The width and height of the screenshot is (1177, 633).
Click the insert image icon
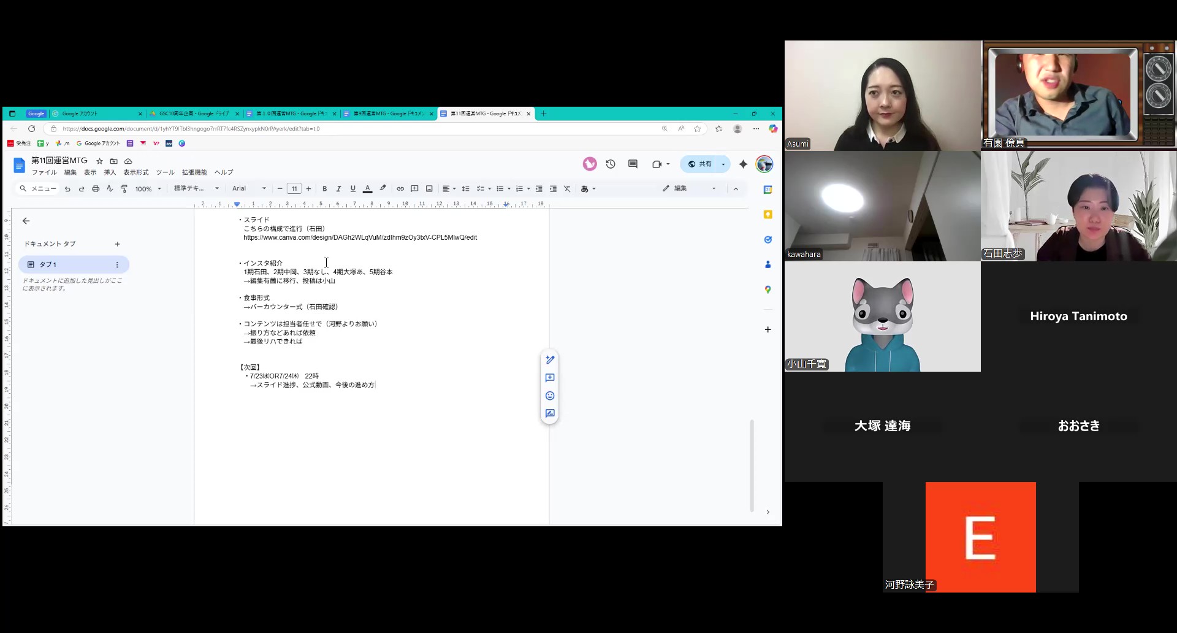click(x=429, y=189)
